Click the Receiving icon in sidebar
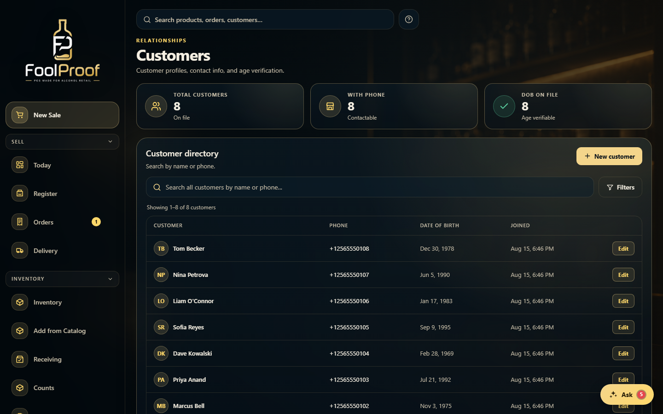This screenshot has height=414, width=663. click(20, 359)
